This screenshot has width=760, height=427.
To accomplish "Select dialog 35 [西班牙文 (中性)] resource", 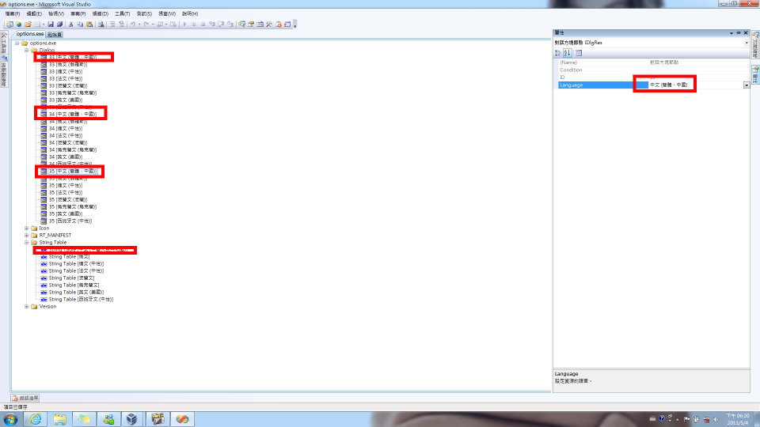I will (70, 221).
